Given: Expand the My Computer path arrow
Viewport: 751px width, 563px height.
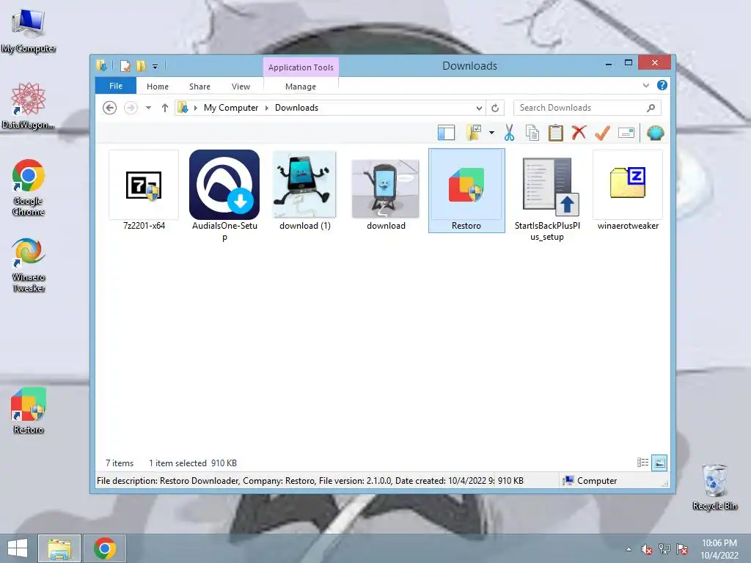Looking at the screenshot, I should [x=267, y=108].
